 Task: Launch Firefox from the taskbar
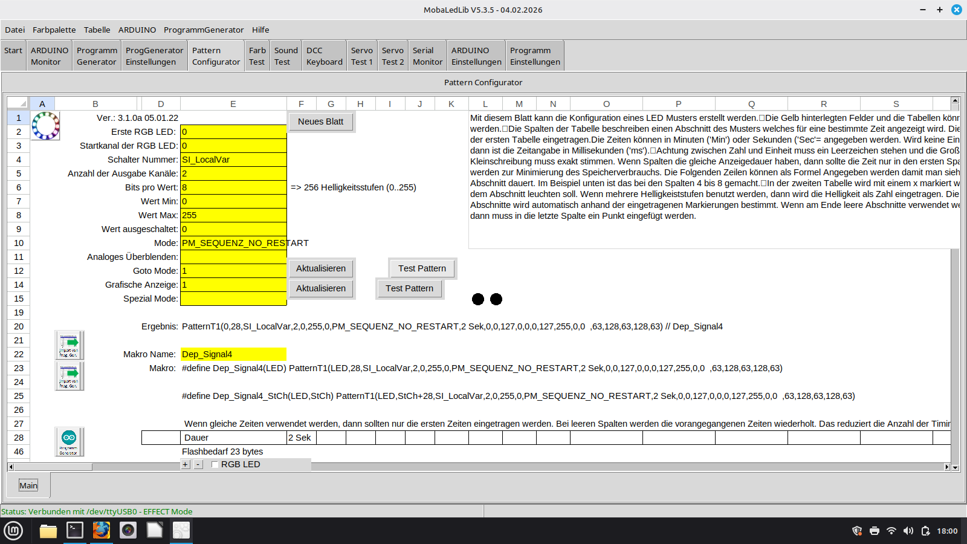click(x=102, y=531)
